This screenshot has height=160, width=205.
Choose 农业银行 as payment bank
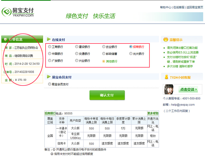click(104, 47)
